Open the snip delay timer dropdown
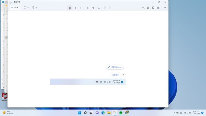206x116 pixels. click(34, 8)
